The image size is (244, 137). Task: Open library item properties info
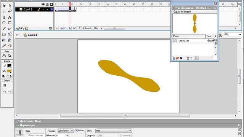point(181,58)
